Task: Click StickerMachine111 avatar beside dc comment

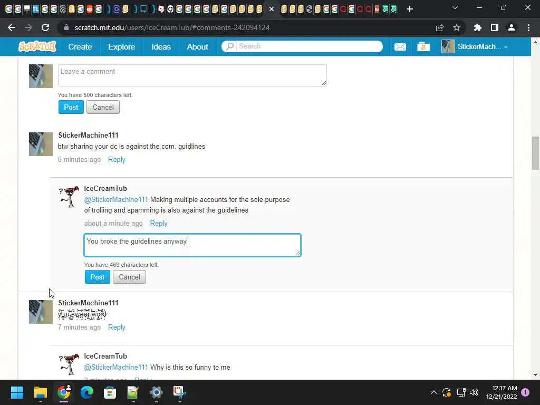Action: click(x=41, y=144)
